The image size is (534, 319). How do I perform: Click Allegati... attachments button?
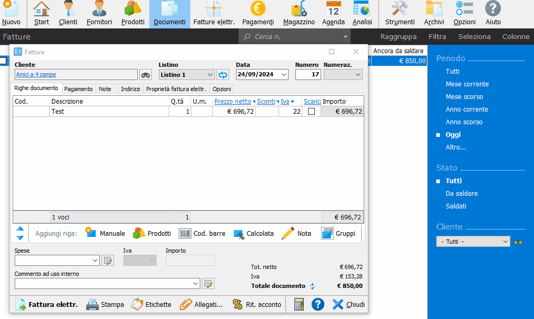[x=201, y=304]
